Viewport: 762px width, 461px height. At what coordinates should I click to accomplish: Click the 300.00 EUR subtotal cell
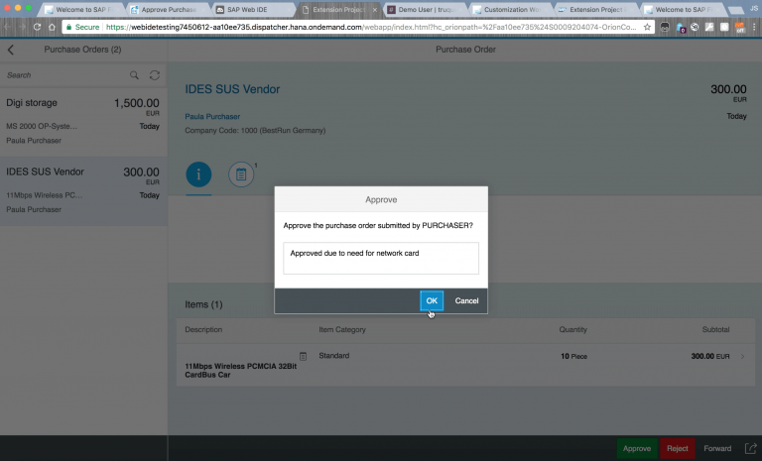710,357
